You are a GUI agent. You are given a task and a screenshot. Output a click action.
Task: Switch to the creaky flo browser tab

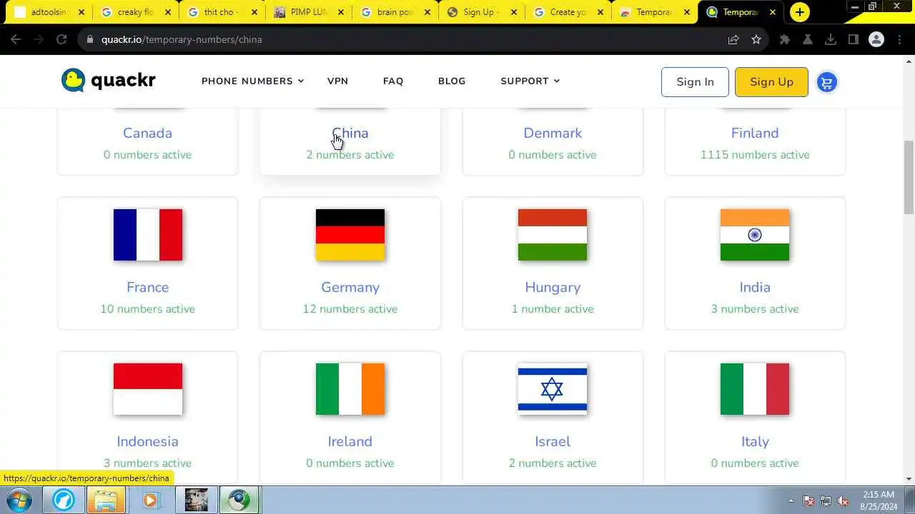[x=135, y=12]
